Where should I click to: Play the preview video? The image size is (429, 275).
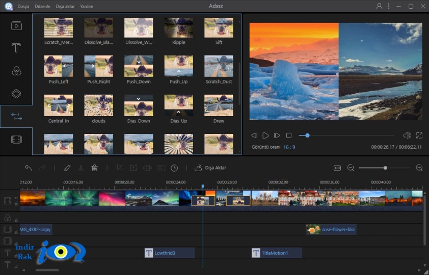click(x=265, y=135)
